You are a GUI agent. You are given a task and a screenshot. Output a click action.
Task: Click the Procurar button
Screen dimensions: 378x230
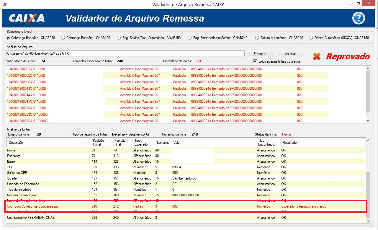[x=260, y=53]
